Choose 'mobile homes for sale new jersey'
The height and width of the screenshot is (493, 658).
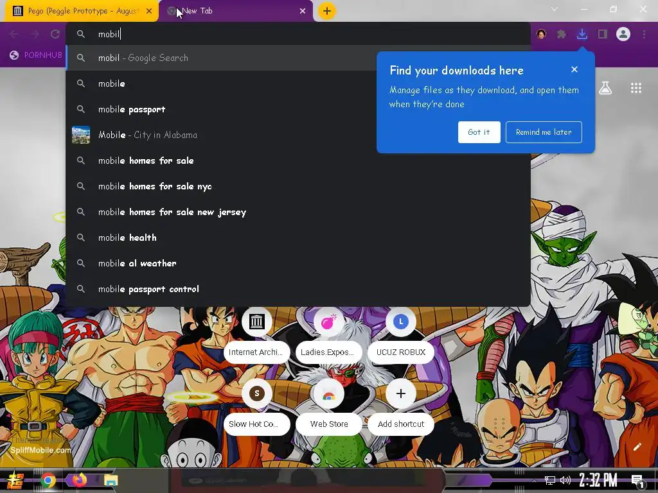[x=298, y=212]
